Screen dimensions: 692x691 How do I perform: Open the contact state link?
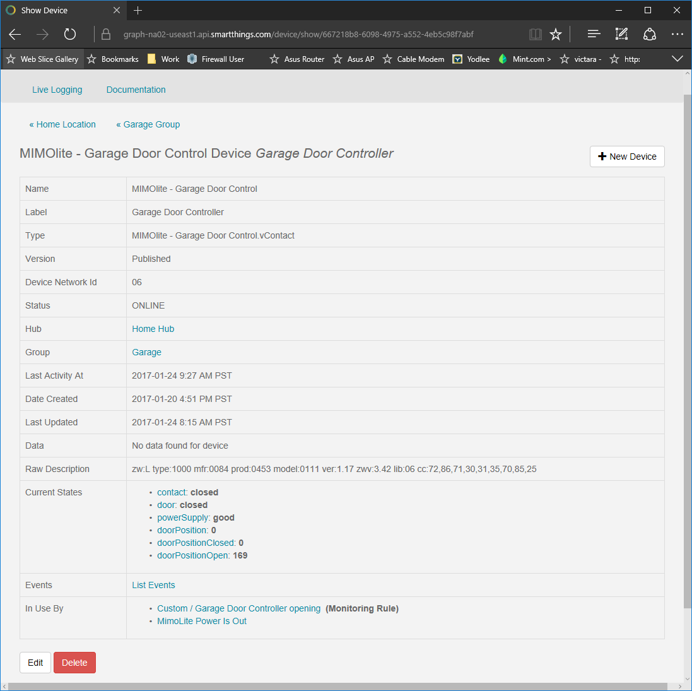172,492
